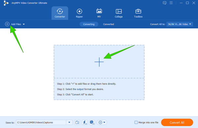Open the output folder icon
This screenshot has width=198, height=128.
(x=77, y=122)
